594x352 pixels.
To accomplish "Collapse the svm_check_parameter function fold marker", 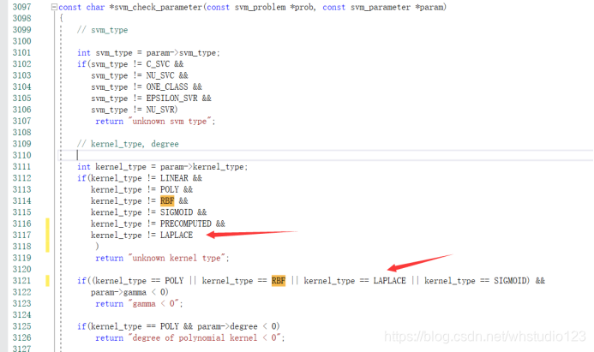I will point(54,7).
